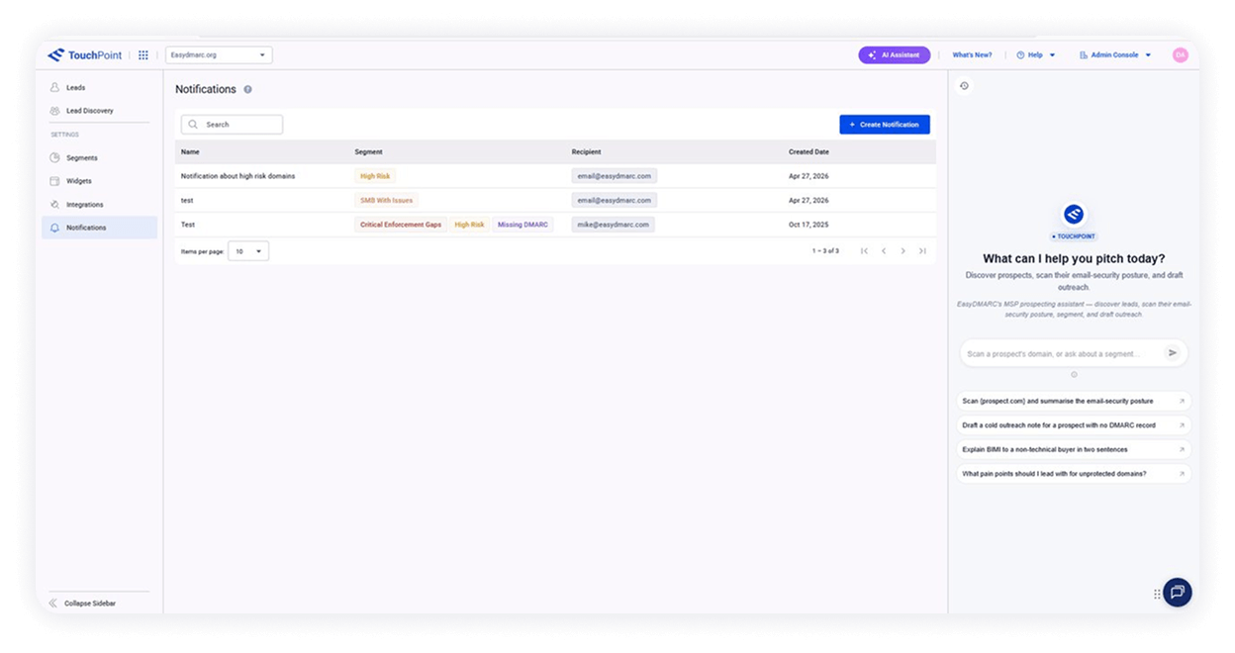Click the Integrations plug icon

[54, 204]
